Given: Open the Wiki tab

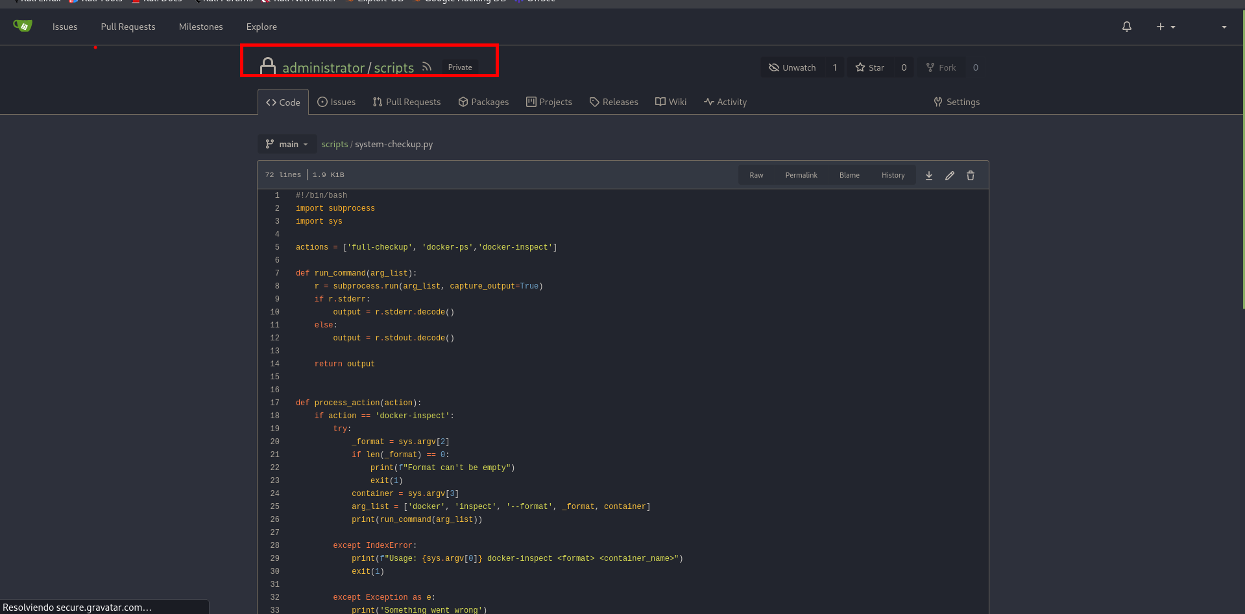Looking at the screenshot, I should (671, 102).
